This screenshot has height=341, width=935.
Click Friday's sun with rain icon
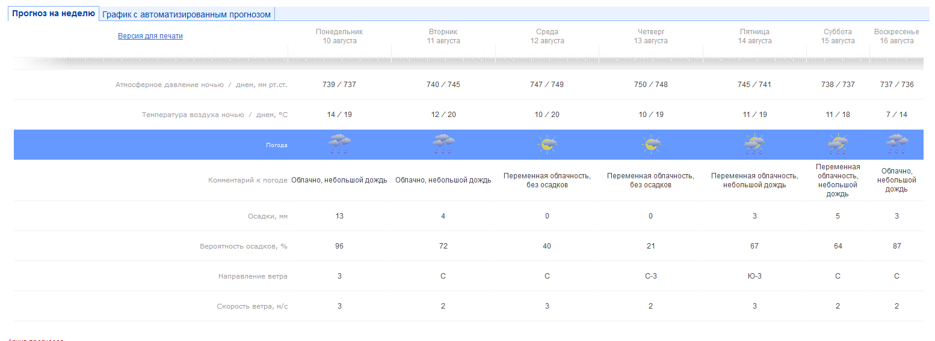[x=754, y=145]
